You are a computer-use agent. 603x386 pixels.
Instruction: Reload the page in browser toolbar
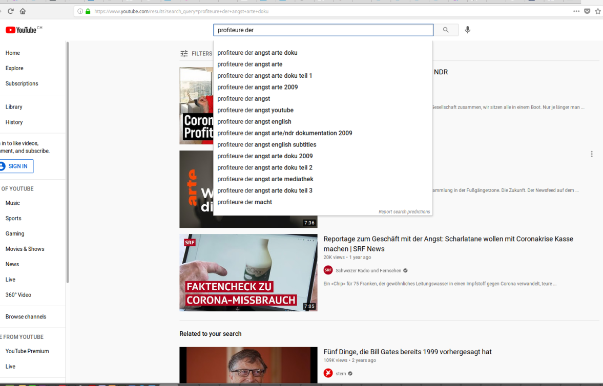pyautogui.click(x=11, y=11)
